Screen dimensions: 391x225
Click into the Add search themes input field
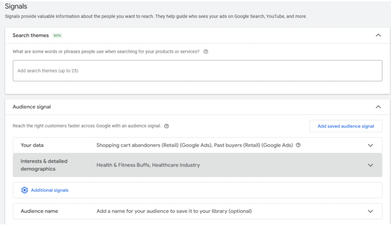197,71
